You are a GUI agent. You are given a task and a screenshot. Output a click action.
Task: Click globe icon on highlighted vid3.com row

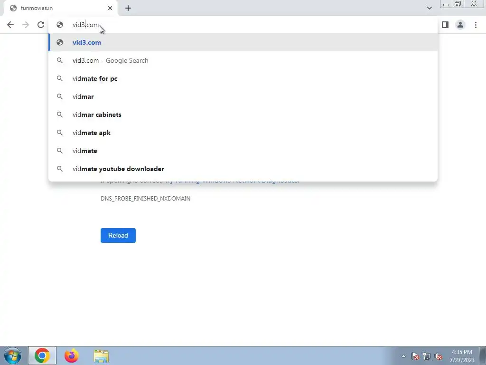(x=60, y=42)
